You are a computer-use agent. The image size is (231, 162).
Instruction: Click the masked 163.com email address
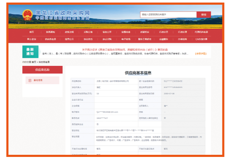pos(107,112)
